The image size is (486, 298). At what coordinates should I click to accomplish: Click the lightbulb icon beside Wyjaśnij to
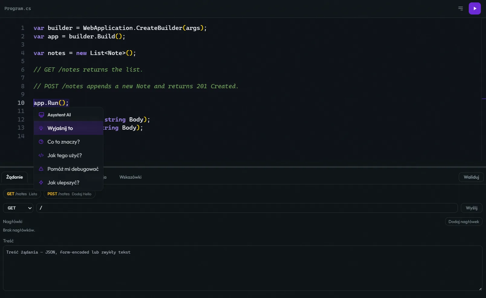[41, 128]
